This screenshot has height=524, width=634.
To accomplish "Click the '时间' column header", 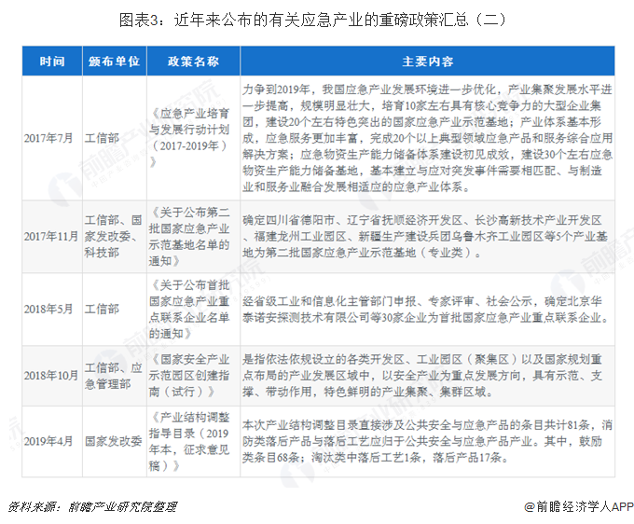I will [52, 62].
